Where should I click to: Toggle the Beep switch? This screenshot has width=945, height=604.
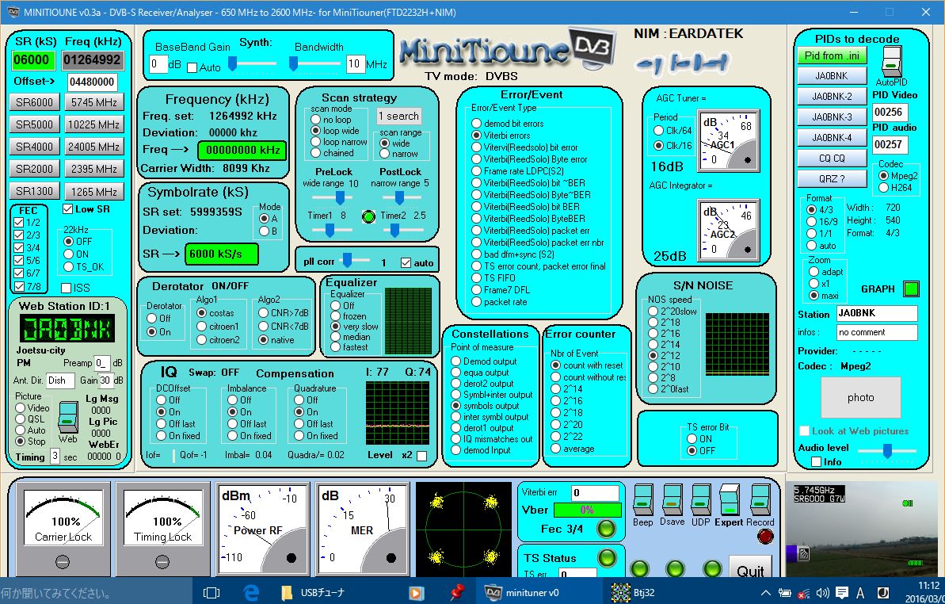click(x=642, y=499)
